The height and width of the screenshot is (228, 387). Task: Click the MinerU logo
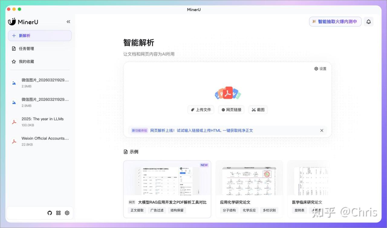23,22
